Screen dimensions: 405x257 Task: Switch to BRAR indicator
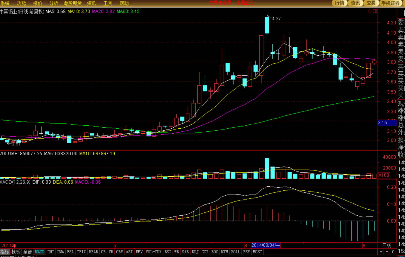93,252
